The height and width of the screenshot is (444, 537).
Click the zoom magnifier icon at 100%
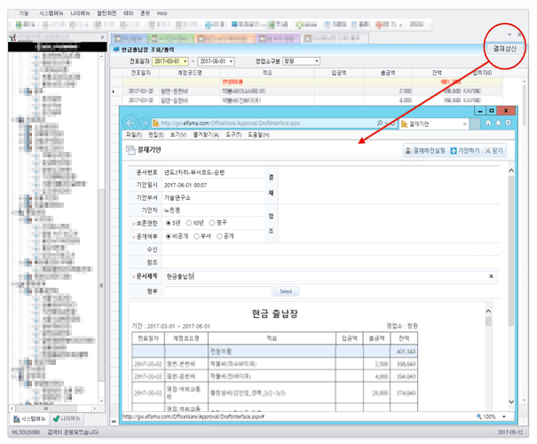pos(478,416)
